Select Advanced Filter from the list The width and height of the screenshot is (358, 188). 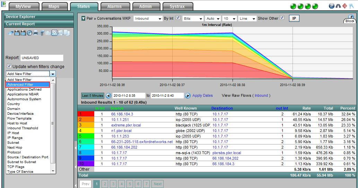click(x=28, y=84)
